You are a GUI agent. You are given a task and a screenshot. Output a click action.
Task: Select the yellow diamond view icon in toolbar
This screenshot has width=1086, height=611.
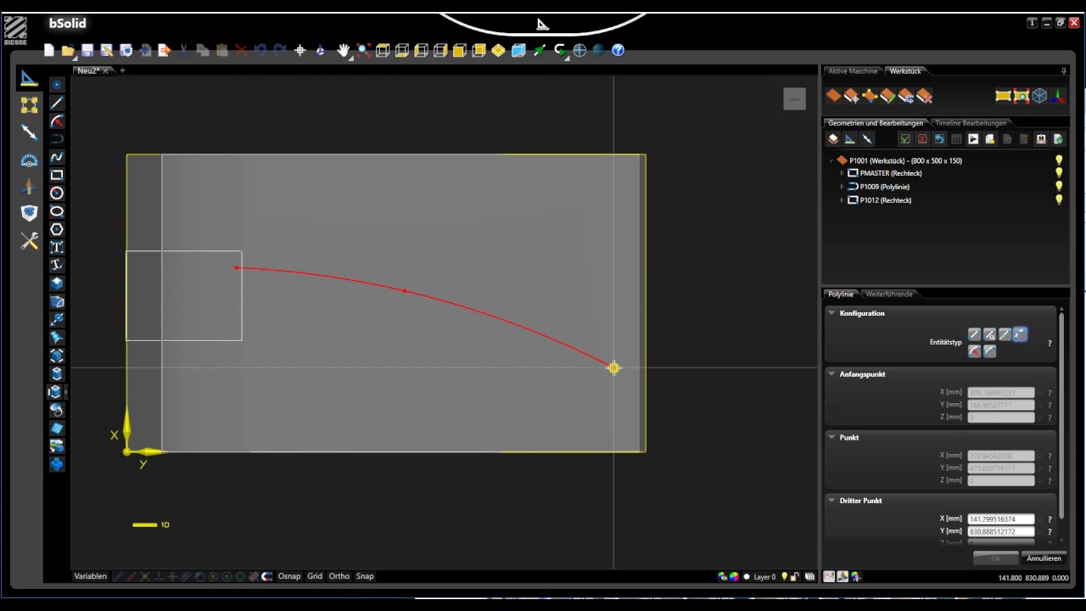(498, 51)
